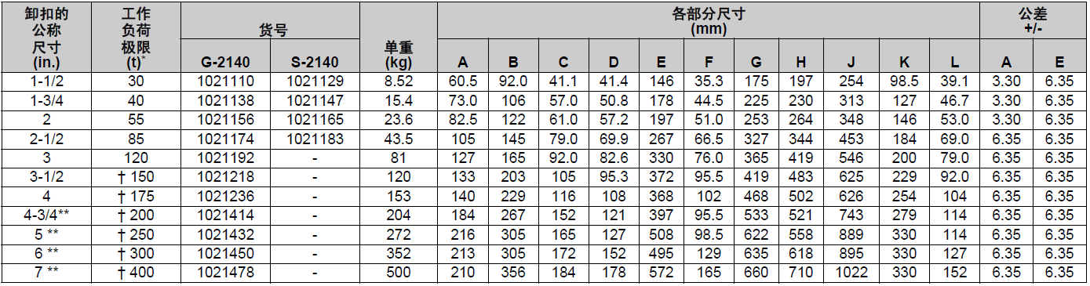Click the 卸扣的公称尺寸 header
1090x286 pixels.
tap(47, 38)
